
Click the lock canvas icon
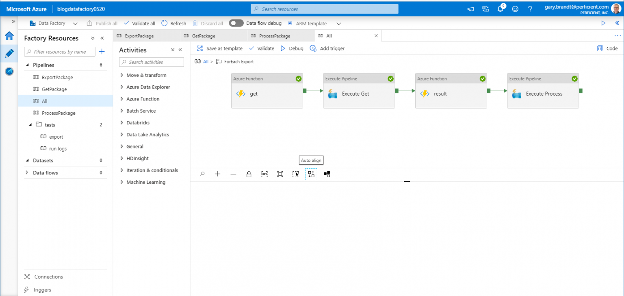249,174
